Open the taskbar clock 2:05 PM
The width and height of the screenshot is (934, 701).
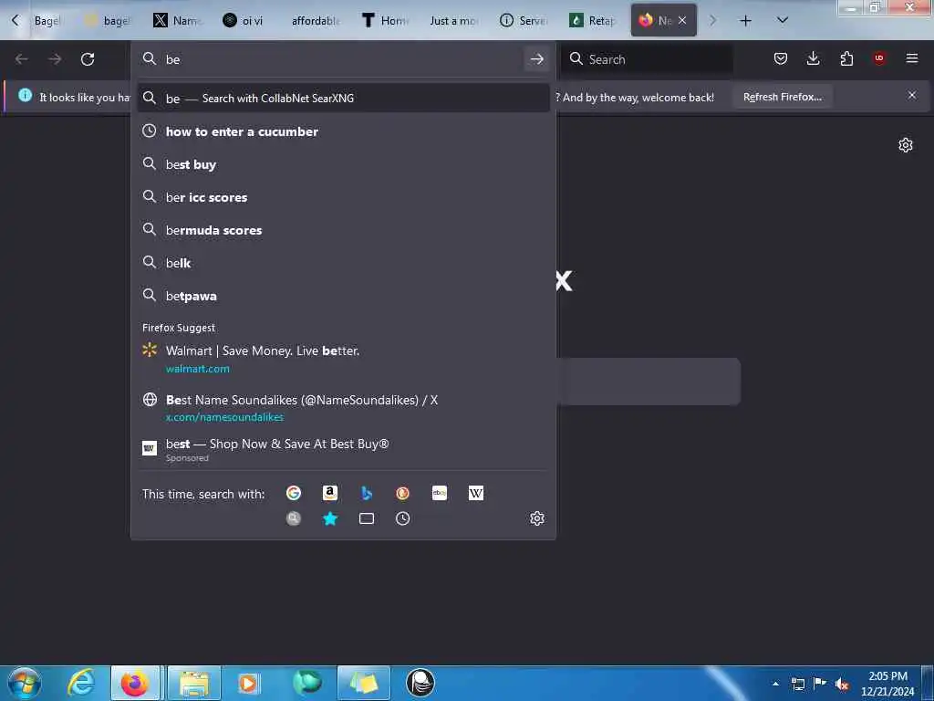(x=887, y=684)
